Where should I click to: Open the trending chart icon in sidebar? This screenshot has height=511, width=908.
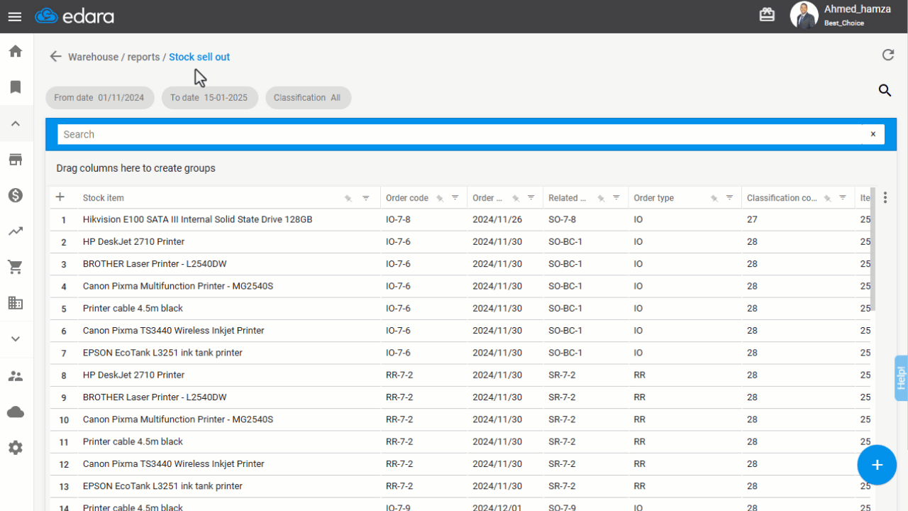(x=15, y=231)
